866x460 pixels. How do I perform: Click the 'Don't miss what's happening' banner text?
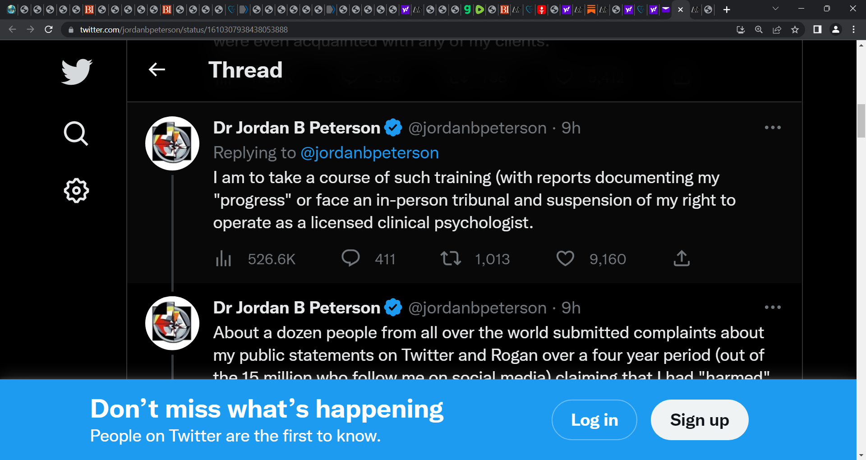[x=267, y=409]
